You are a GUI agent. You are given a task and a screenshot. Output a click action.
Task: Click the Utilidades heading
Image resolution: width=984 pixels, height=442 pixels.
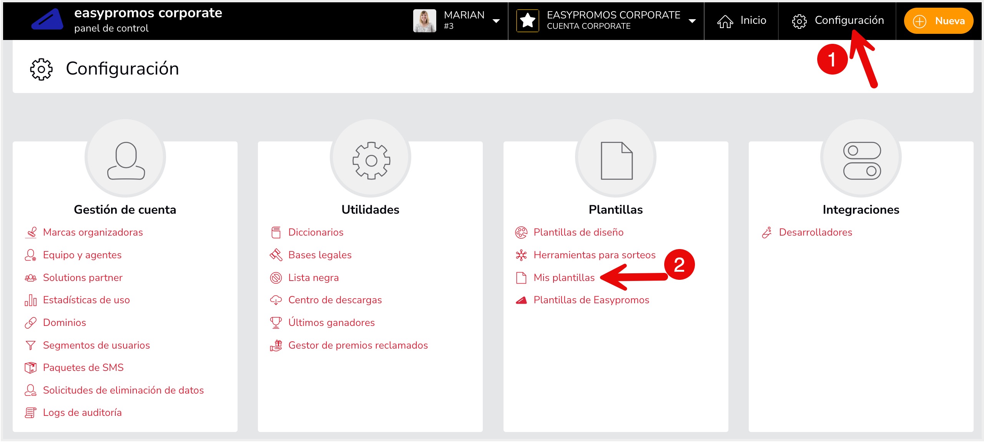(x=371, y=210)
